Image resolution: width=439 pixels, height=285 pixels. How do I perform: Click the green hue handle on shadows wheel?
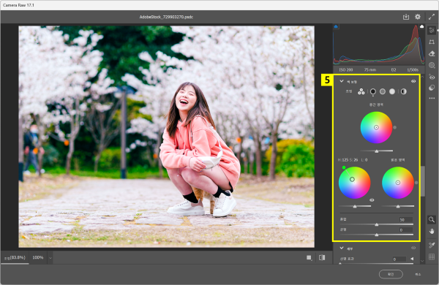click(x=344, y=167)
